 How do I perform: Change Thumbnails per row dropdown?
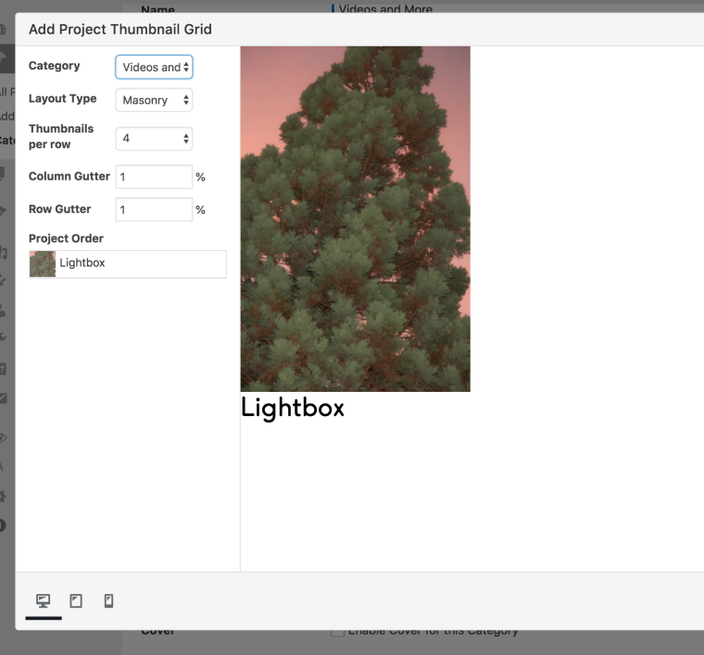pyautogui.click(x=154, y=138)
